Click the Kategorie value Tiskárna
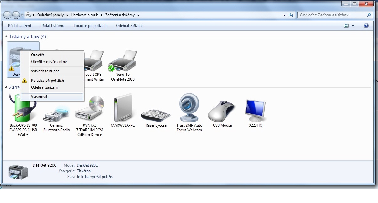 pos(84,171)
